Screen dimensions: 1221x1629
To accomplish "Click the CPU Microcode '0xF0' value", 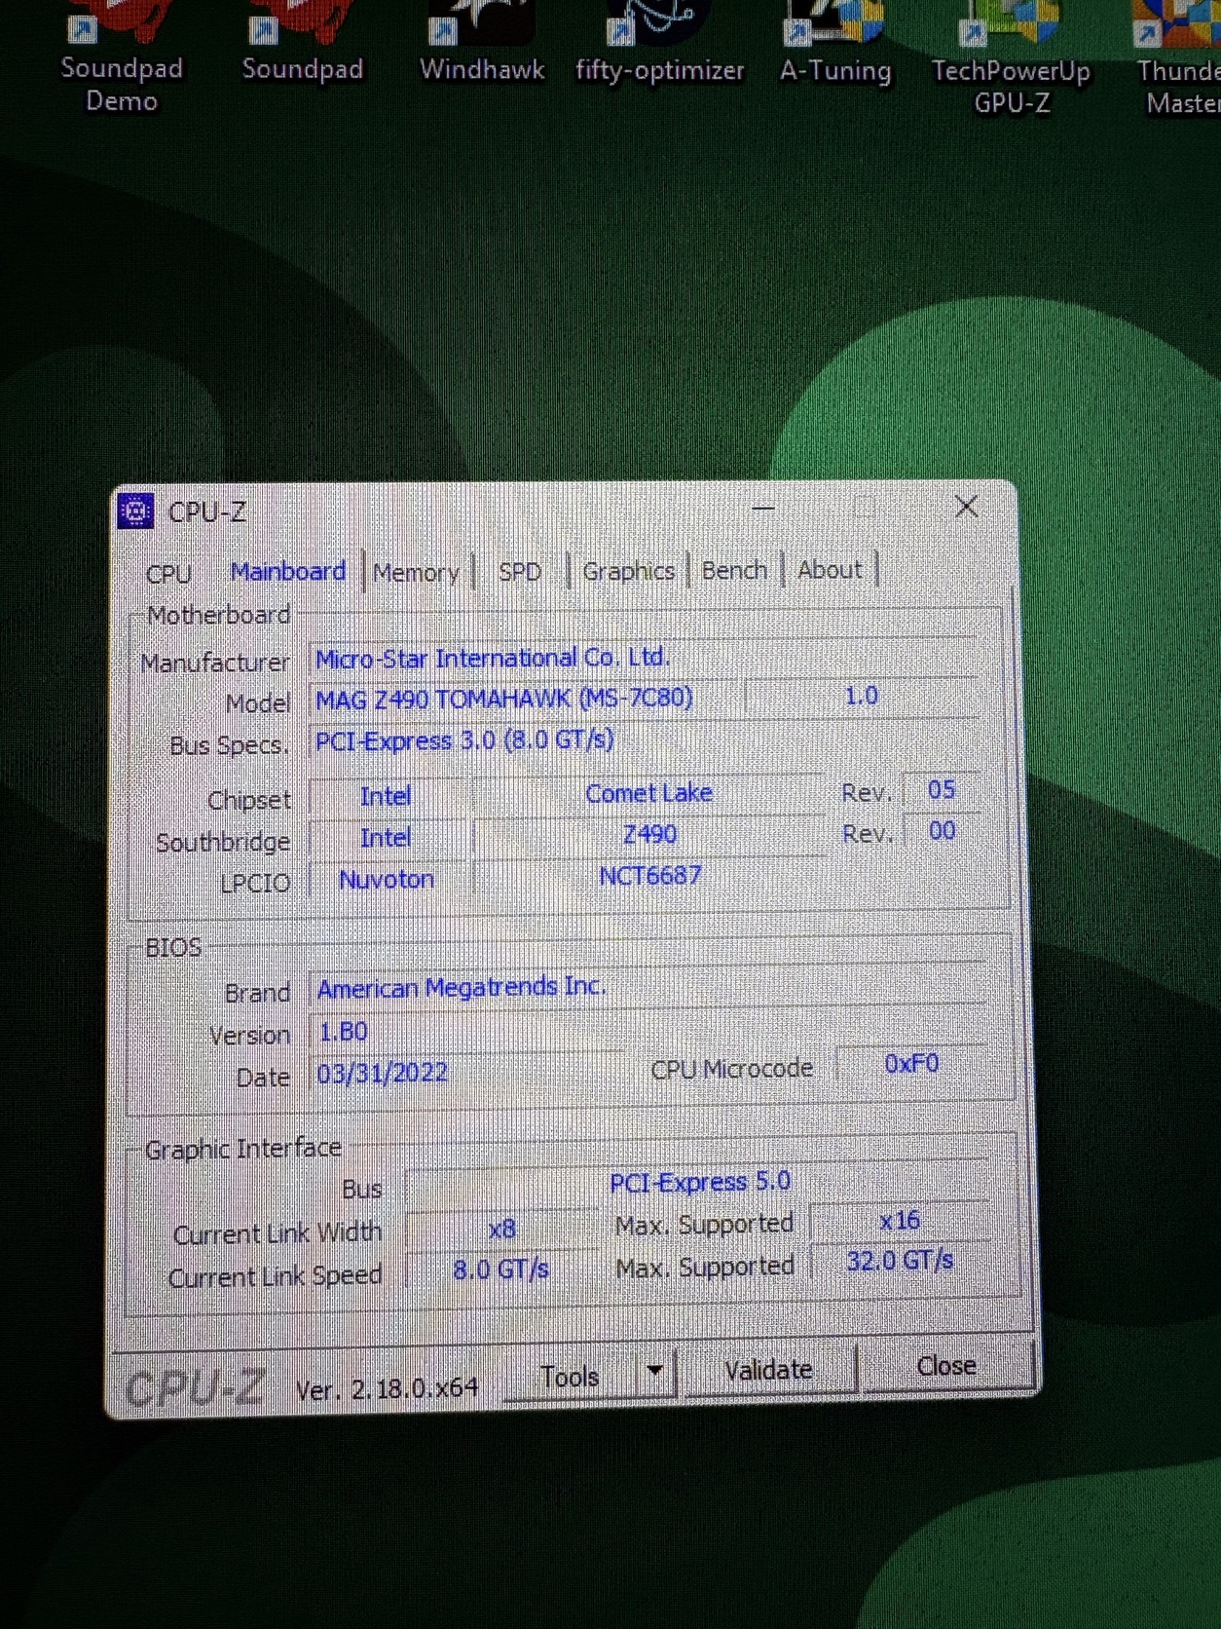I will [911, 1064].
